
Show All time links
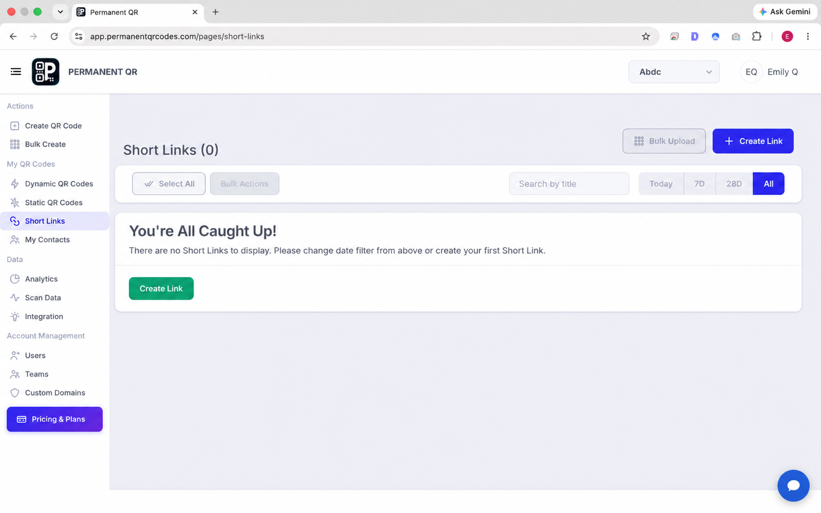[x=769, y=184]
